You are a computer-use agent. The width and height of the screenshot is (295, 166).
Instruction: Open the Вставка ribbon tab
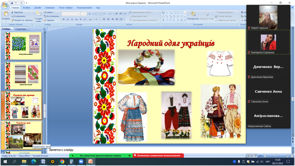click(26, 8)
